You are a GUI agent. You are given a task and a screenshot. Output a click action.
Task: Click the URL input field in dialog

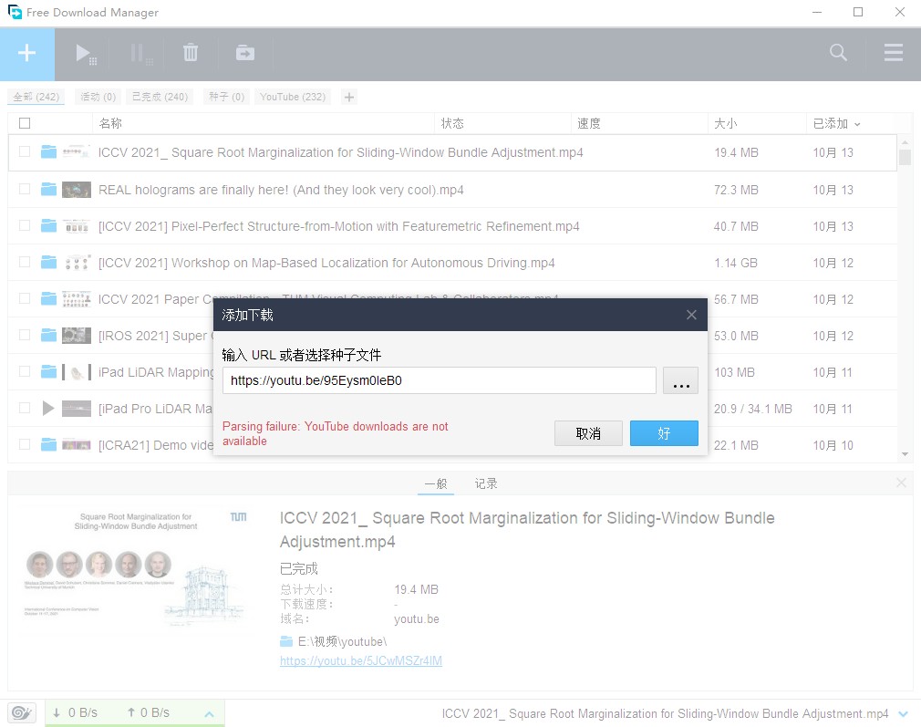click(x=439, y=380)
